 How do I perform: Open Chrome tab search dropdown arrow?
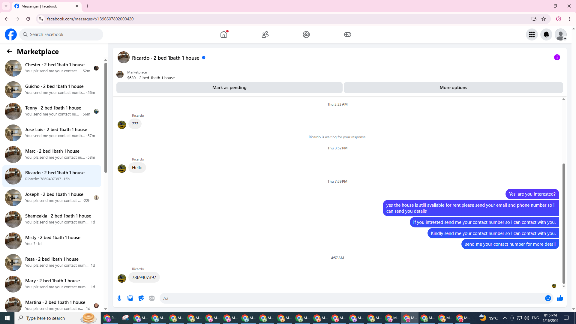(6, 6)
